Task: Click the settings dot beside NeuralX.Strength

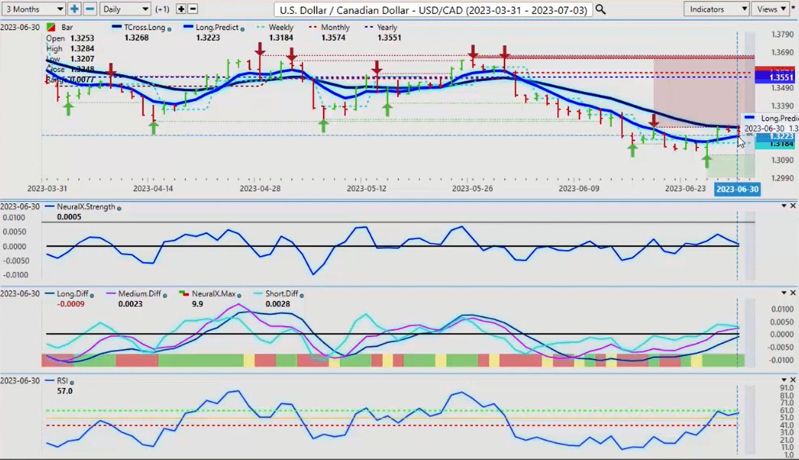Action: click(119, 208)
